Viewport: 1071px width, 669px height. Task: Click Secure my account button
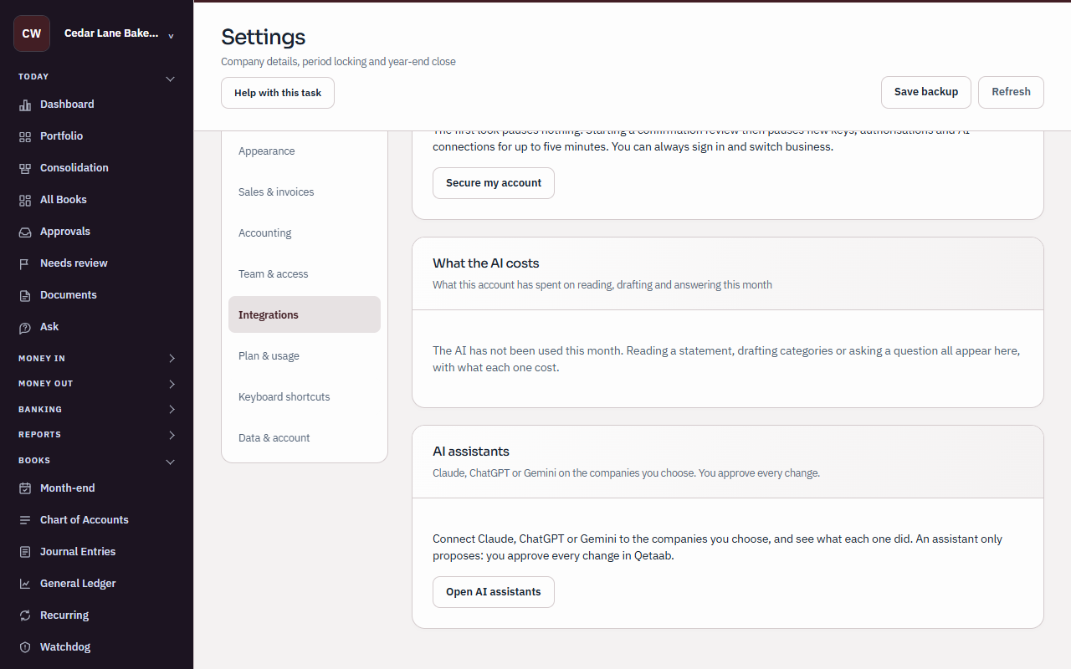pyautogui.click(x=494, y=183)
